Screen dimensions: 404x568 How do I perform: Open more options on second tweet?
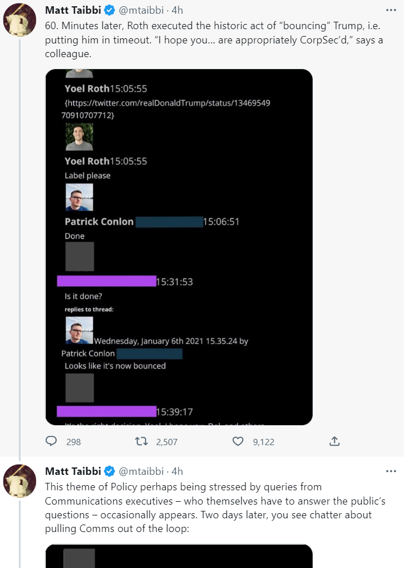[x=391, y=471]
